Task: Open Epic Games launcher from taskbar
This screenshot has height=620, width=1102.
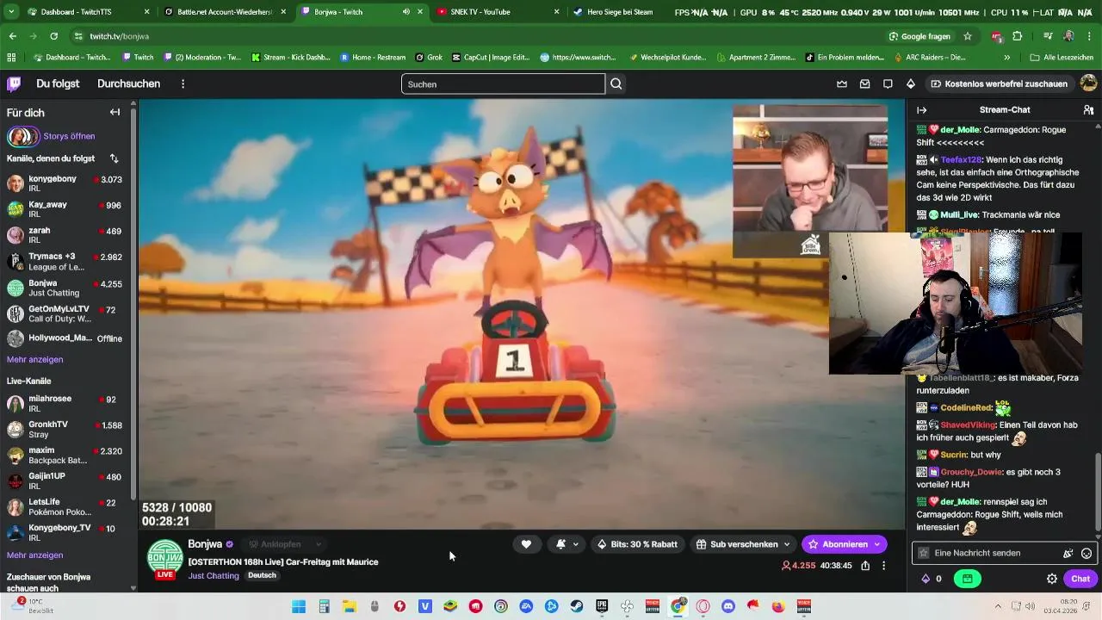Action: click(x=602, y=606)
